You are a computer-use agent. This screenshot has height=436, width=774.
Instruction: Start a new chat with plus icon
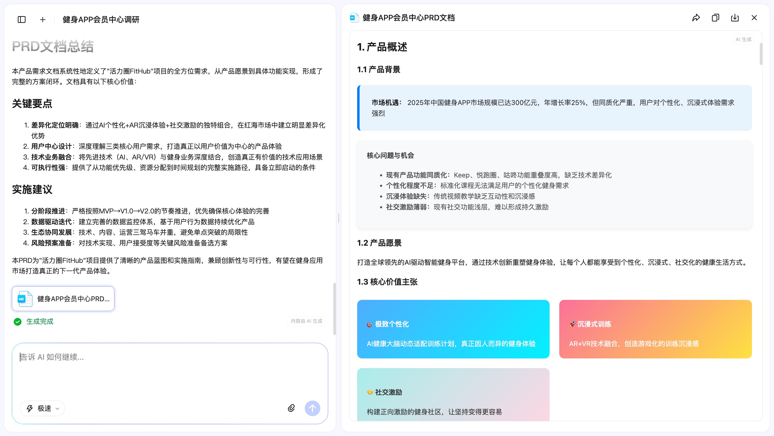click(x=43, y=20)
